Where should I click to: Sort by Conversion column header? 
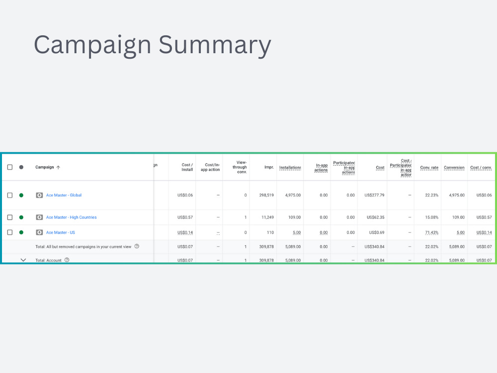click(454, 168)
